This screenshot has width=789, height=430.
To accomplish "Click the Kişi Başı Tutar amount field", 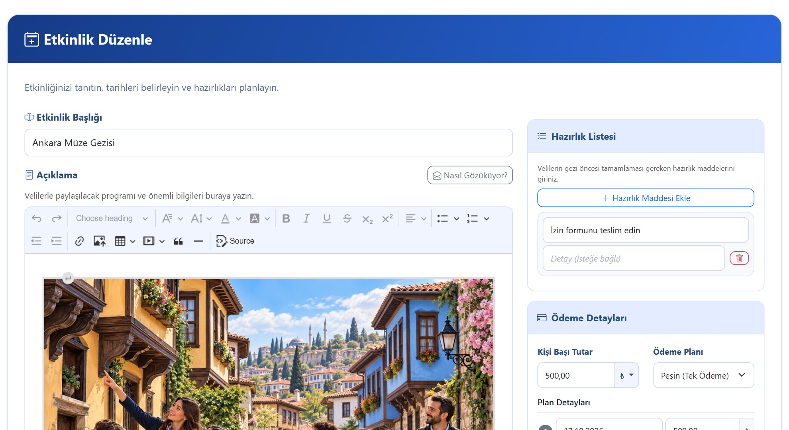I will click(x=576, y=375).
